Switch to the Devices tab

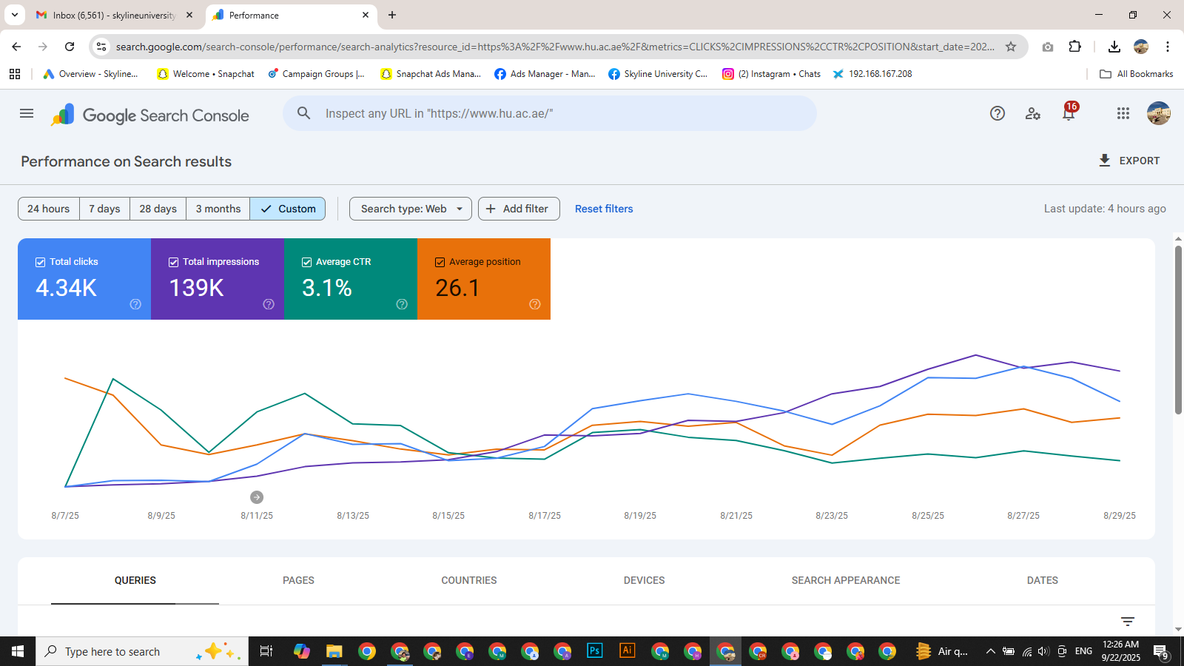point(644,580)
